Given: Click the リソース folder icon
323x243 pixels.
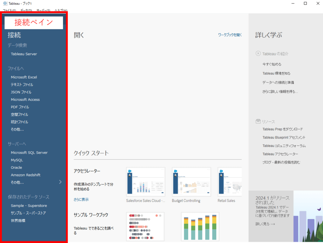Looking at the screenshot, I should tap(258, 121).
